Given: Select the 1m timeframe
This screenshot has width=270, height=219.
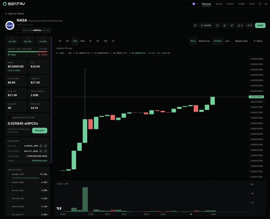Looking at the screenshot, I should 60,41.
